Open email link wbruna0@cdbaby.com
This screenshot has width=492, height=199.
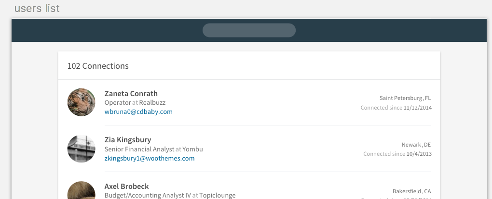coord(138,112)
